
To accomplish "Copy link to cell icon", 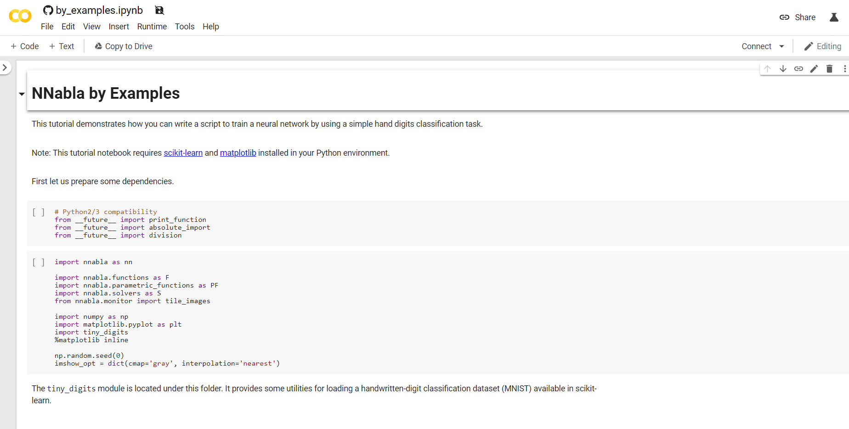I will (x=798, y=69).
